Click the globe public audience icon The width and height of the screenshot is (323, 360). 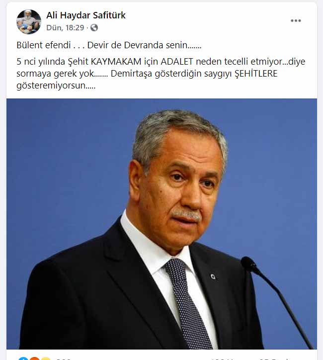[94, 28]
